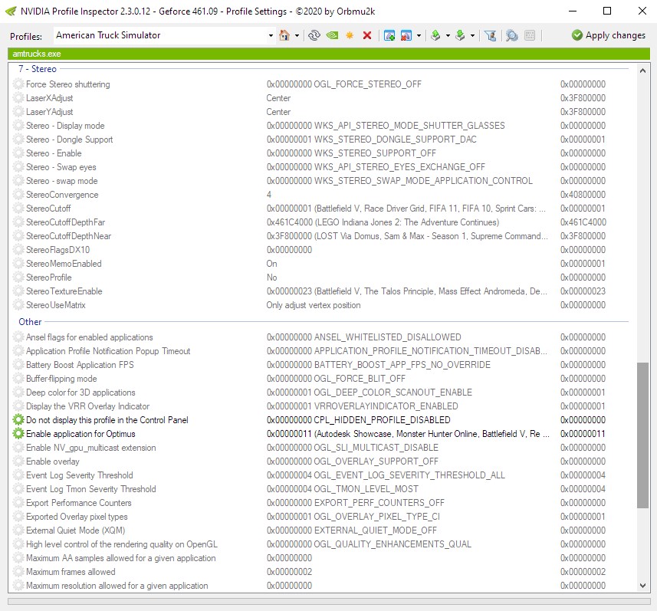The height and width of the screenshot is (611, 657).
Task: Select Application Profile Notification Popup Timeout name
Action: click(x=108, y=351)
